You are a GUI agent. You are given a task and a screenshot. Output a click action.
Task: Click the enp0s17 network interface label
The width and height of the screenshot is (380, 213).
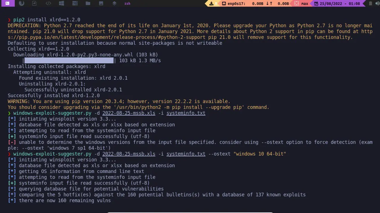pos(237,4)
